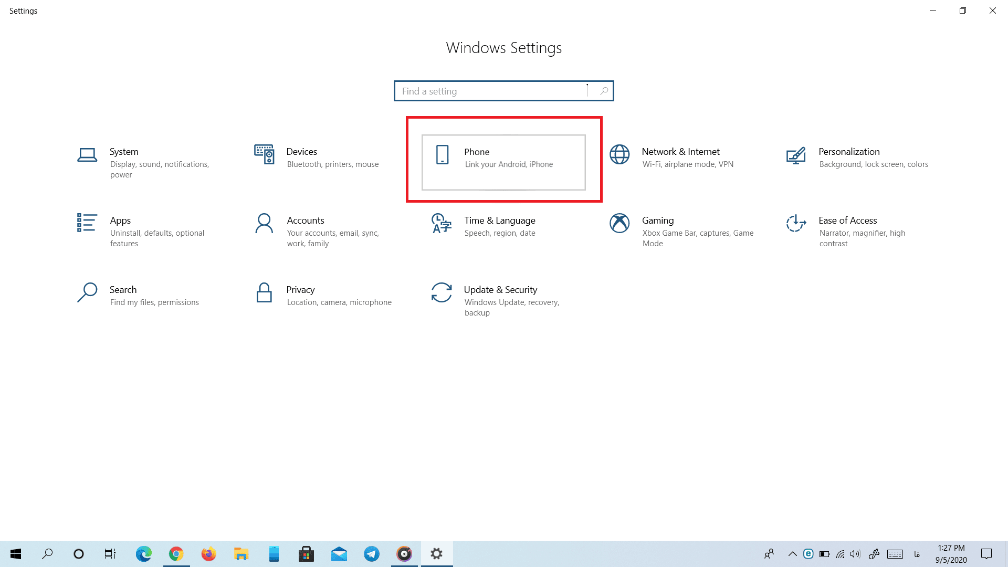Screen dimensions: 1008x567
Task: Open the Phone settings tile
Action: click(x=503, y=162)
